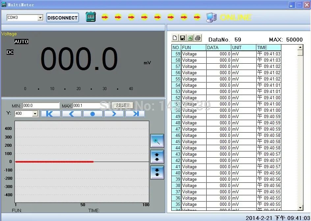Image resolution: width=311 pixels, height=221 pixels.
Task: Click the UNIT column header
Action: (x=243, y=47)
